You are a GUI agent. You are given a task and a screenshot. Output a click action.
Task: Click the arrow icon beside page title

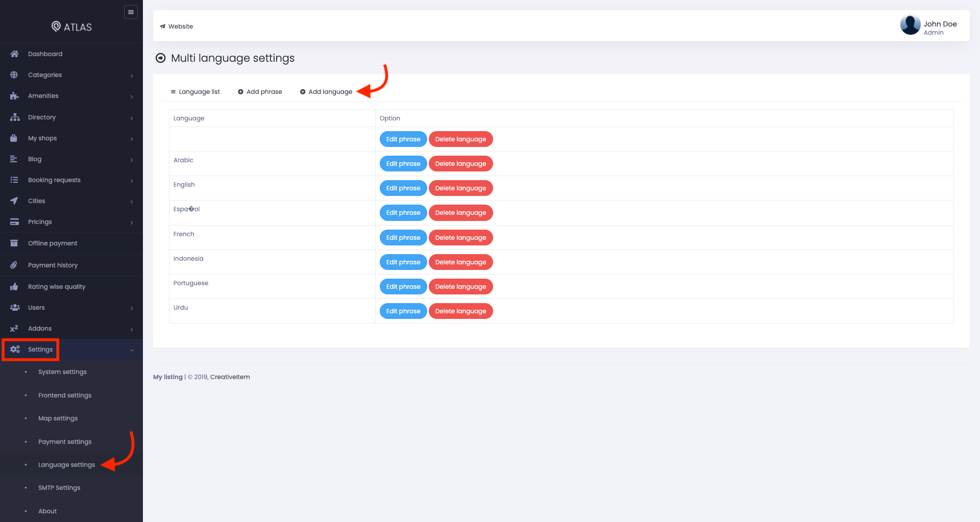161,58
